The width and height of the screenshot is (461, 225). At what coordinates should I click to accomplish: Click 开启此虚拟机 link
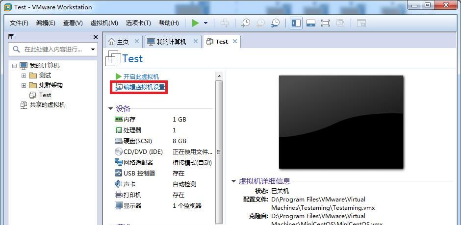pyautogui.click(x=141, y=76)
